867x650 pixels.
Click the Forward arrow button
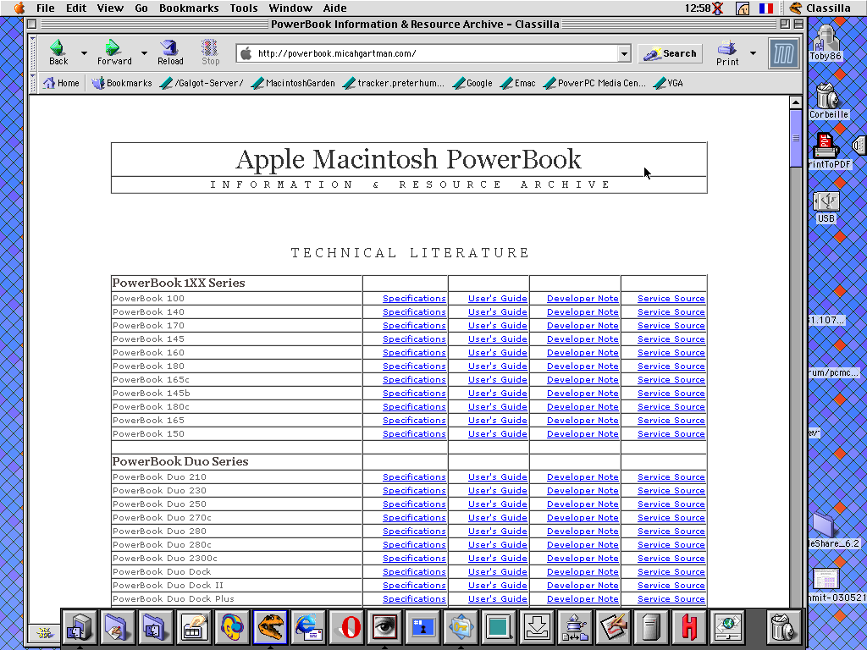pyautogui.click(x=114, y=52)
